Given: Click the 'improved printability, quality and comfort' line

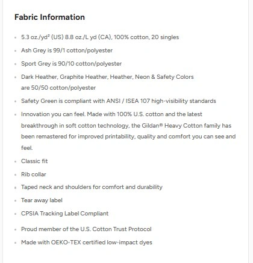Looking at the screenshot, I should pyautogui.click(x=128, y=137).
